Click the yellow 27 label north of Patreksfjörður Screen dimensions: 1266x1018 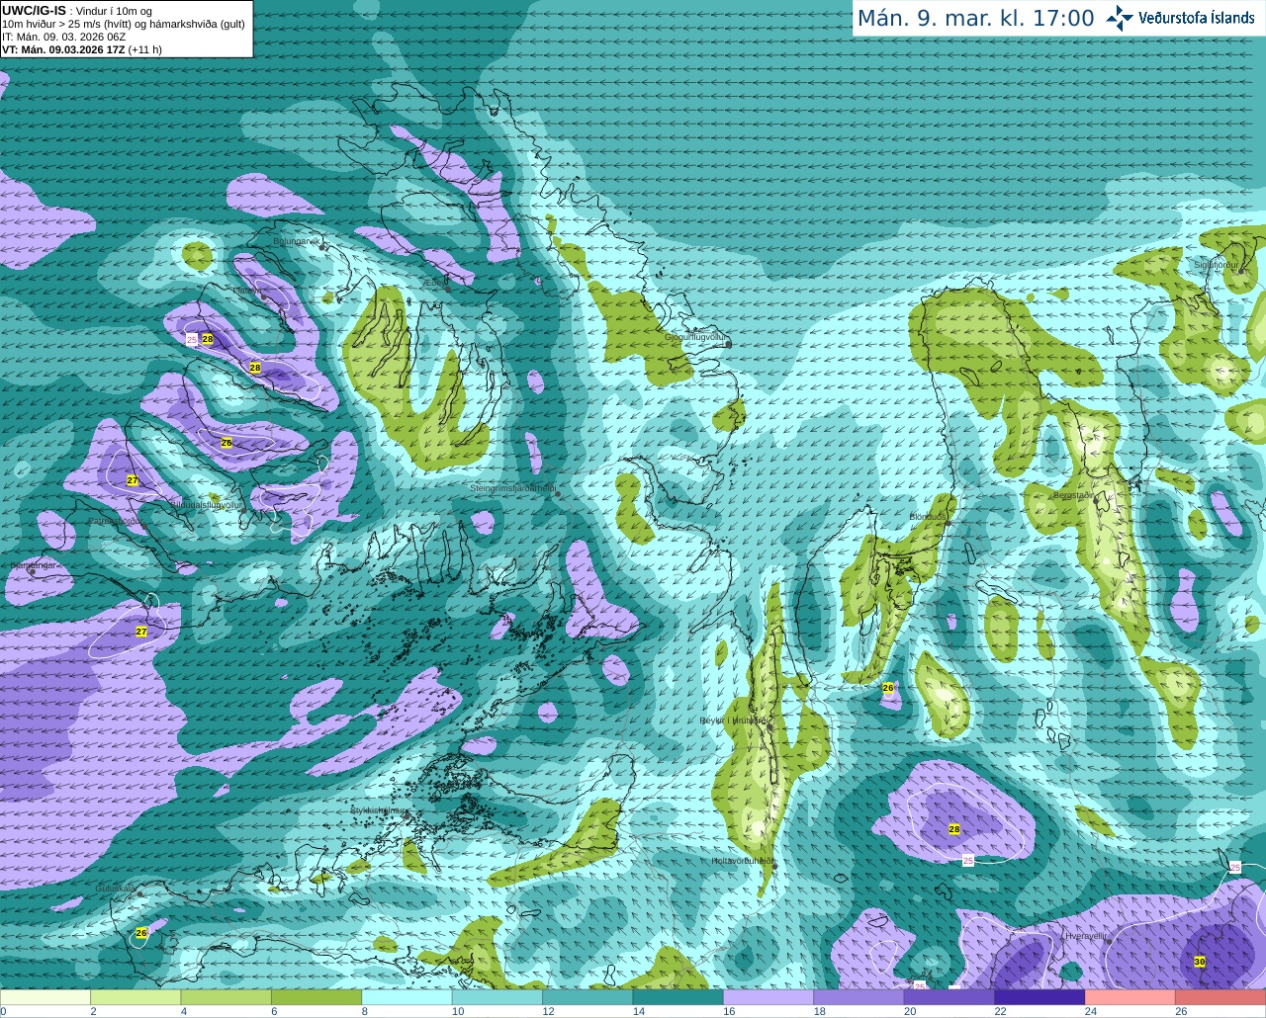[133, 480]
